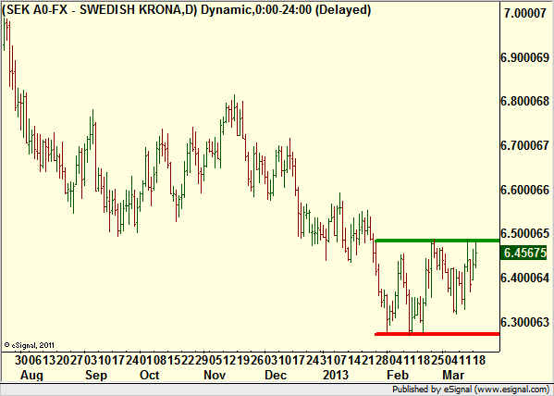The height and width of the screenshot is (396, 554).
Task: Click the chart title SEK A0-FX Swedish Krona
Action: click(186, 10)
